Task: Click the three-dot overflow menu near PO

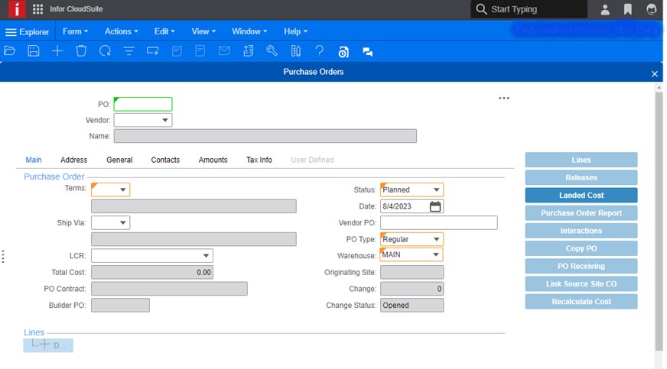Action: [504, 98]
